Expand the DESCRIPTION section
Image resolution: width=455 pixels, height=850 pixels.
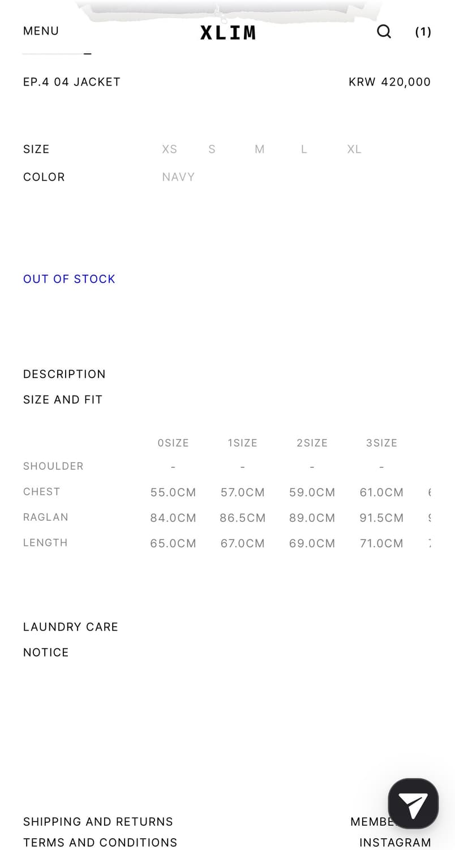click(x=65, y=374)
